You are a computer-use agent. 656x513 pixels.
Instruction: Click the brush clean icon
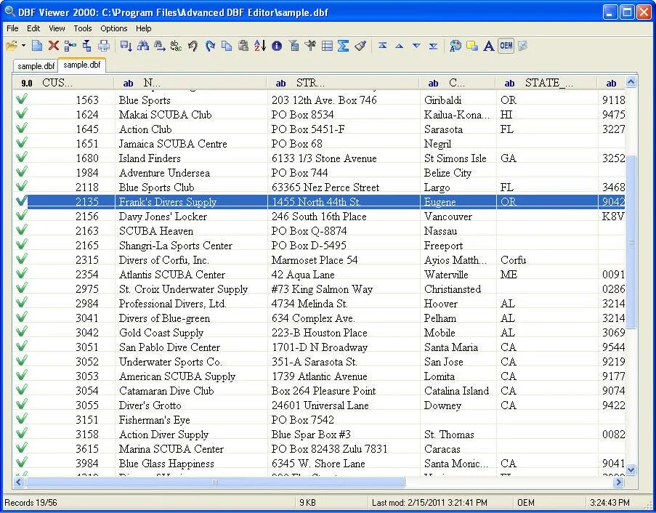360,46
